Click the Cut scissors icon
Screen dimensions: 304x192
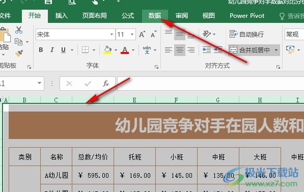pos(19,30)
